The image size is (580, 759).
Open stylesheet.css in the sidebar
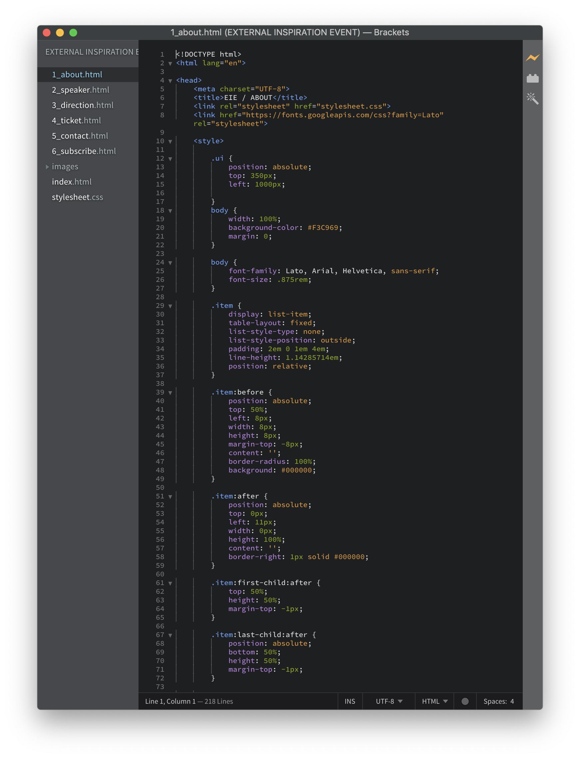tap(77, 197)
